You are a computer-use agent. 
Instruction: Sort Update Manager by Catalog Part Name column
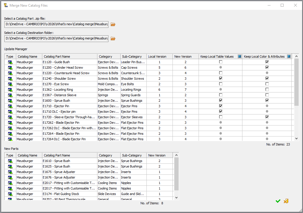pyautogui.click(x=70, y=57)
